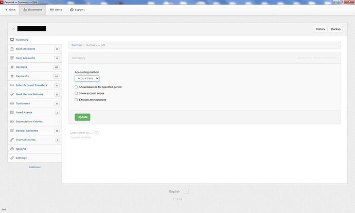Open Bank Reconciliations checkmark icon
Viewport: 355px width, 213px height.
point(12,94)
